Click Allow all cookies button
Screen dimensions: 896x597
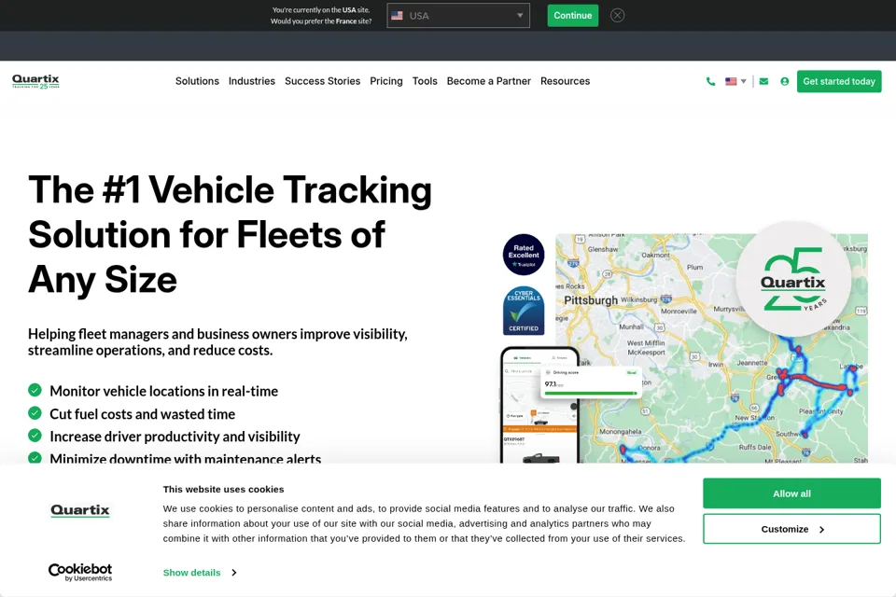[791, 493]
